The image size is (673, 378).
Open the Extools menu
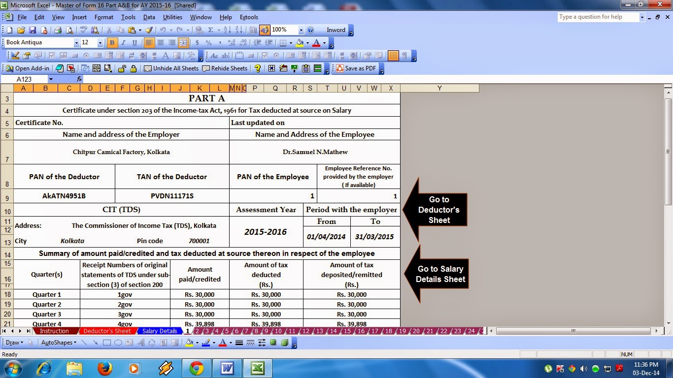coord(249,17)
